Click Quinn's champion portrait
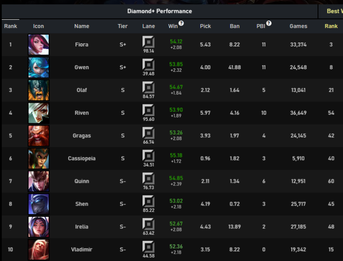The height and width of the screenshot is (261, 343). 38,181
